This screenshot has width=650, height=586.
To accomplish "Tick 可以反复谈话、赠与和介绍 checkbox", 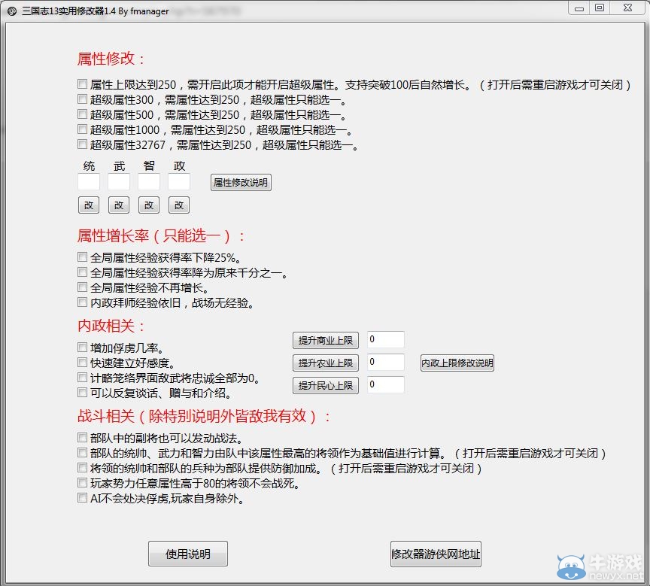I will click(x=82, y=393).
